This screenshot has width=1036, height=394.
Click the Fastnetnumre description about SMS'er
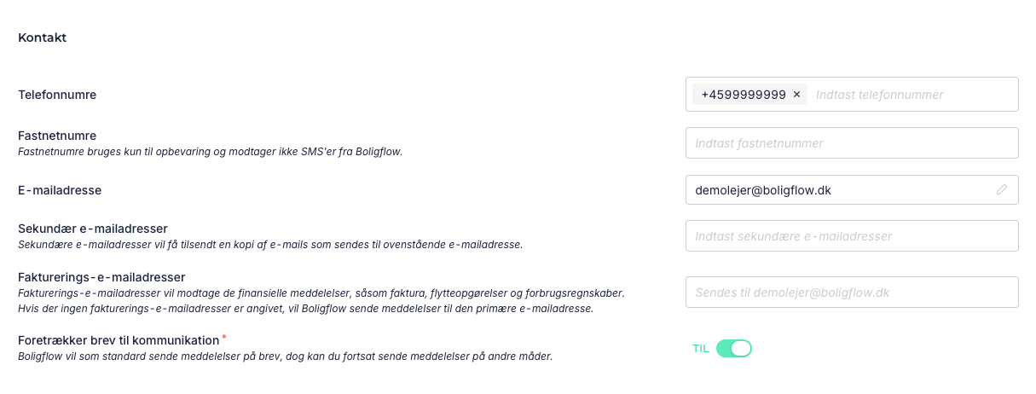pyautogui.click(x=210, y=152)
